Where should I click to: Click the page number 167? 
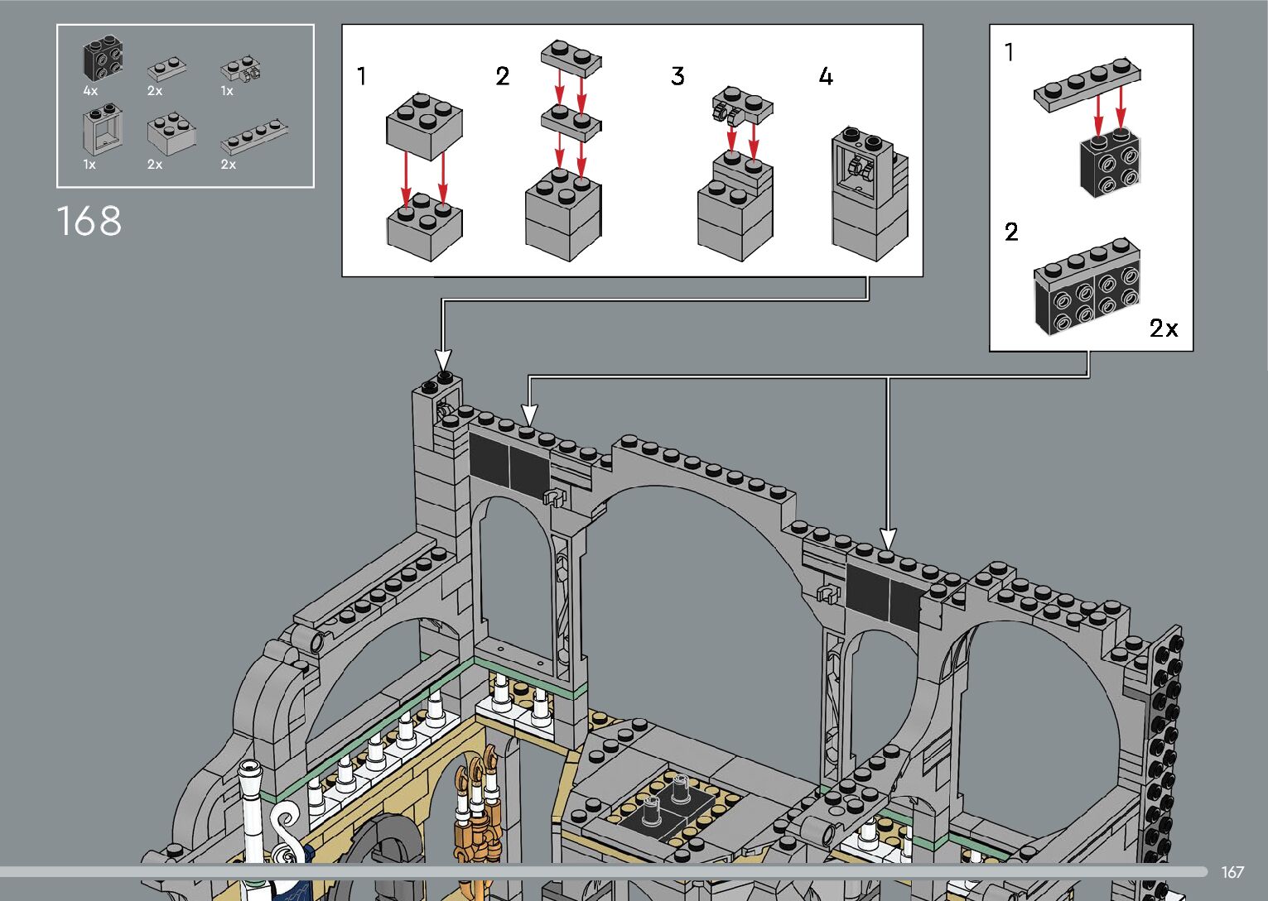click(x=1232, y=872)
